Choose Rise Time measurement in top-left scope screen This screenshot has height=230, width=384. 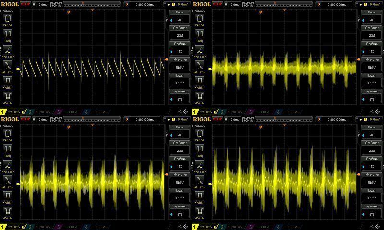coord(8,50)
